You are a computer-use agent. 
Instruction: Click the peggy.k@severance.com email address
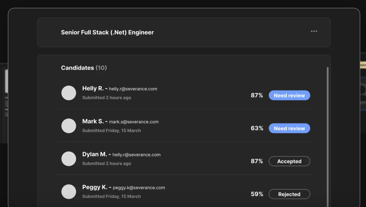pos(139,188)
